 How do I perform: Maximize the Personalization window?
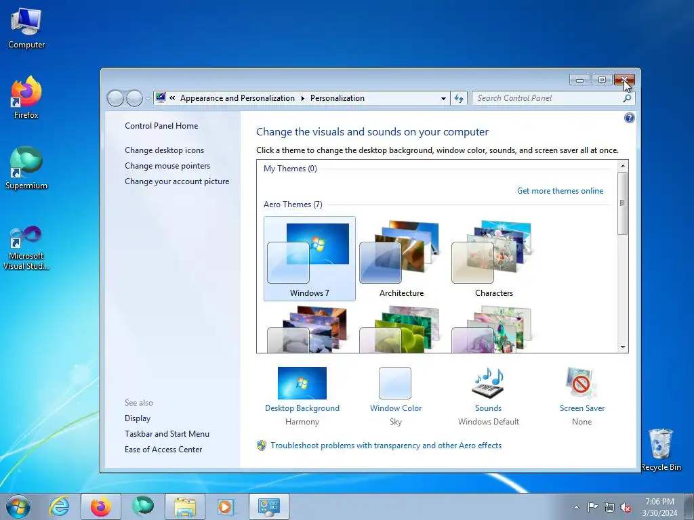602,80
